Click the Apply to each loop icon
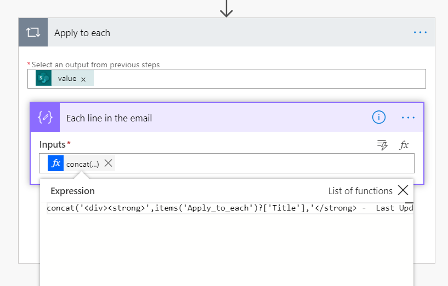Screen dimensions: 448x286 33,32
